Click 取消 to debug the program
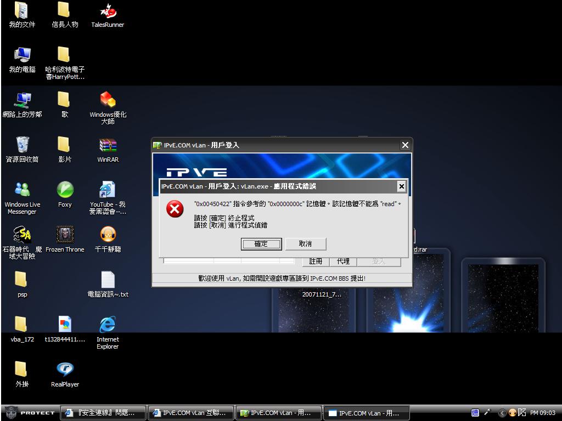 [305, 244]
